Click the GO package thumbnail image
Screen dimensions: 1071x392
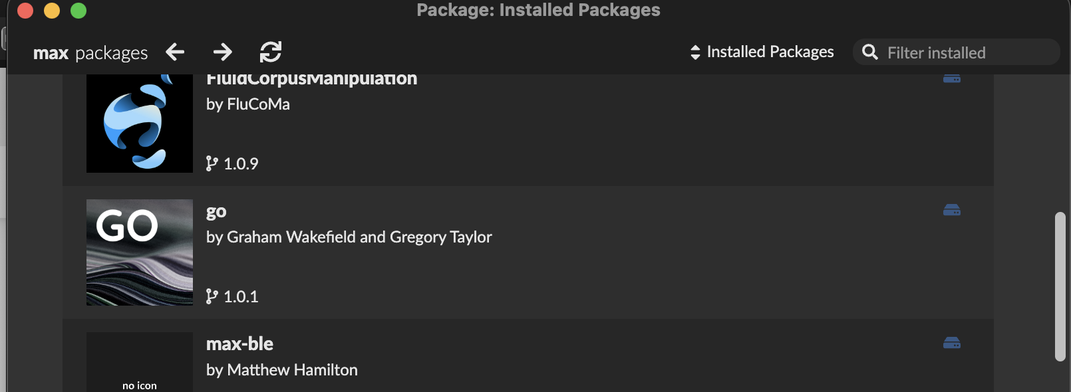click(x=140, y=252)
